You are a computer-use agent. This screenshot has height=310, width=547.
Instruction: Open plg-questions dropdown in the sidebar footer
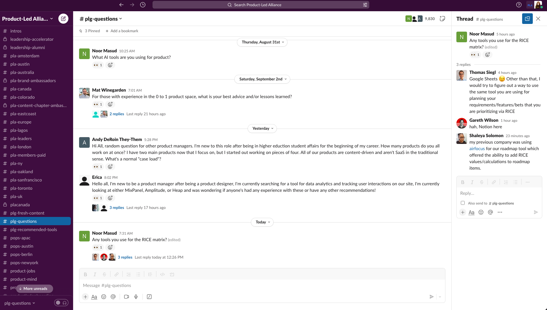click(20, 303)
